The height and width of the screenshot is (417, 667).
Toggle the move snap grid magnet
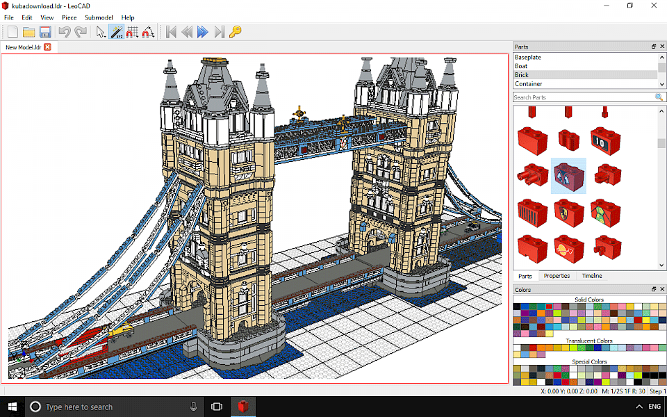132,32
